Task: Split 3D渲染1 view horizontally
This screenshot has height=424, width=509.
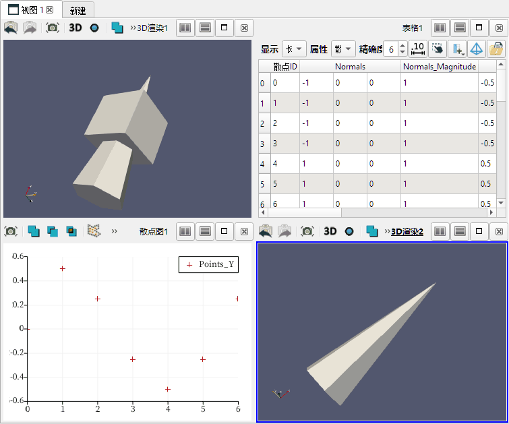Action: pos(186,28)
